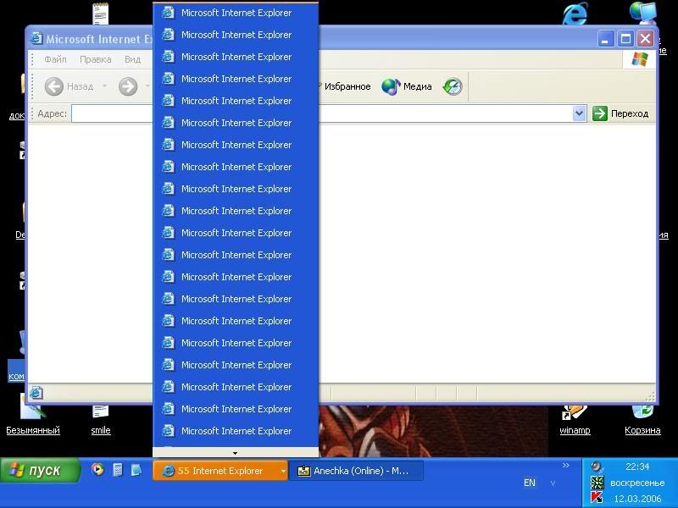The width and height of the screenshot is (678, 508).
Task: Click the green snowflake tray icon
Action: pyautogui.click(x=597, y=483)
